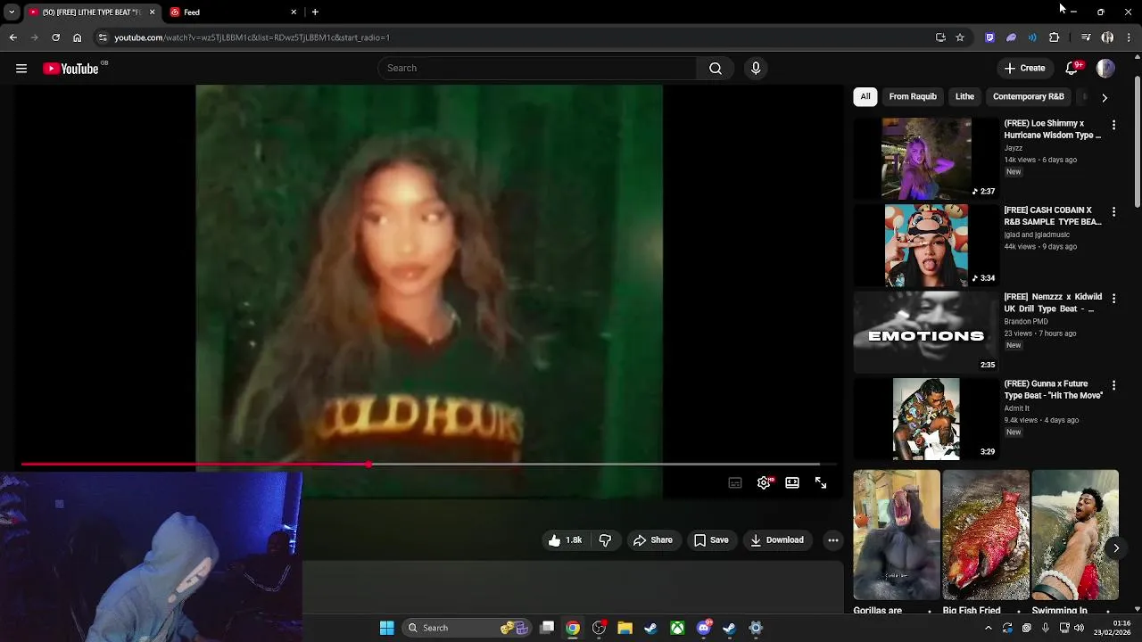The height and width of the screenshot is (642, 1142).
Task: Select the Lithe filter chip
Action: coord(964,96)
